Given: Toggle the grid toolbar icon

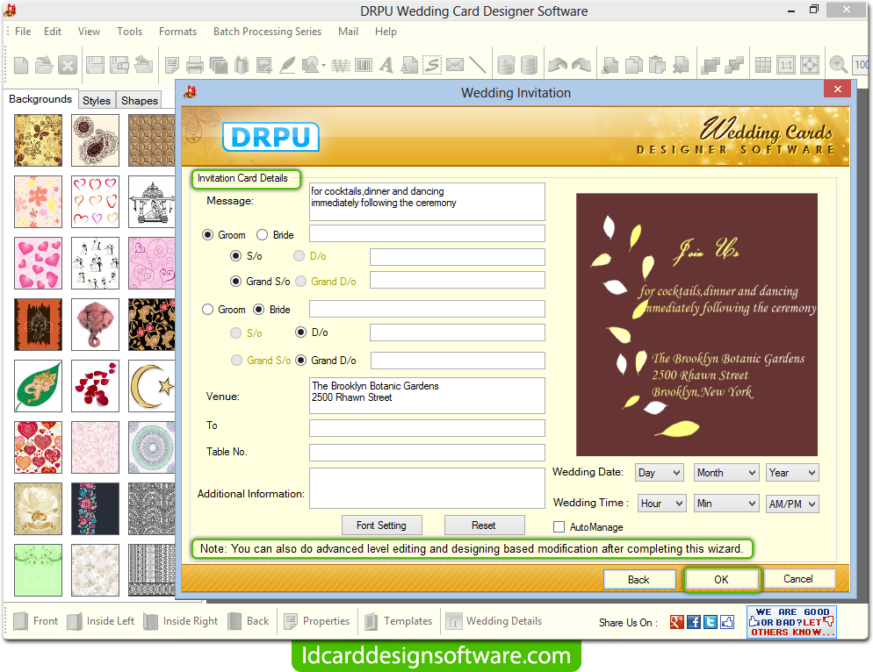Looking at the screenshot, I should tap(762, 65).
